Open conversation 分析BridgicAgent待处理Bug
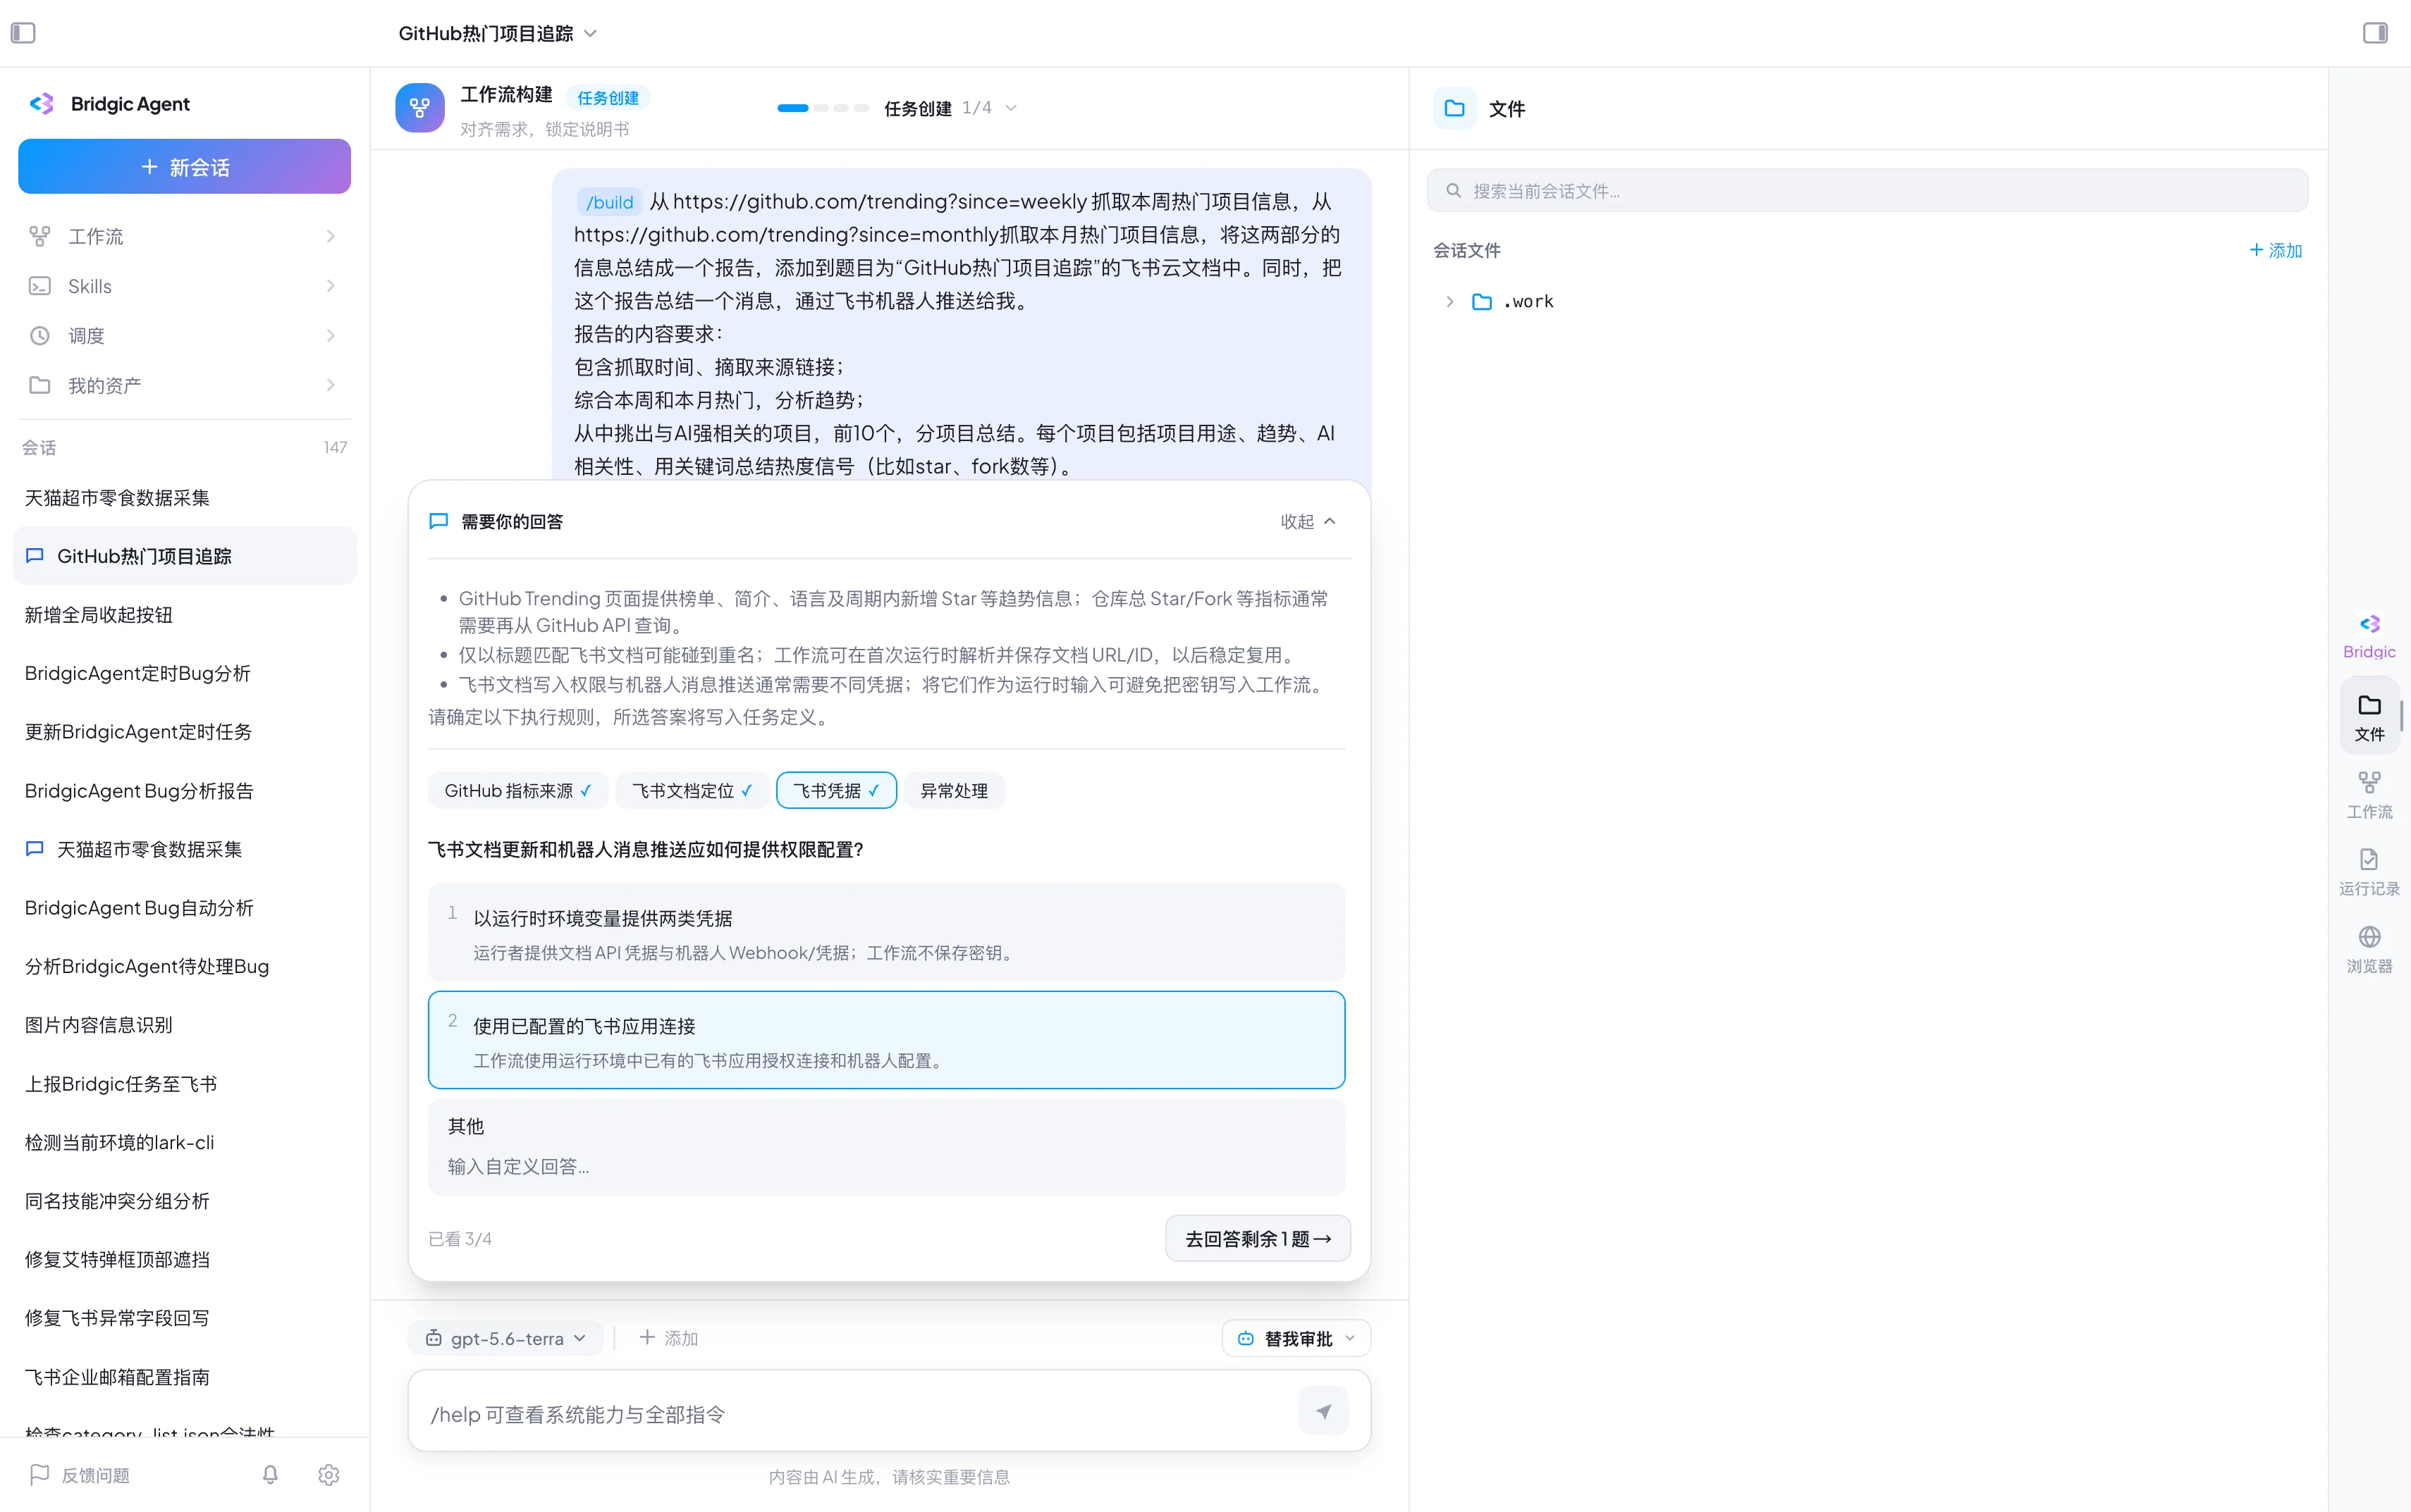 pos(184,965)
